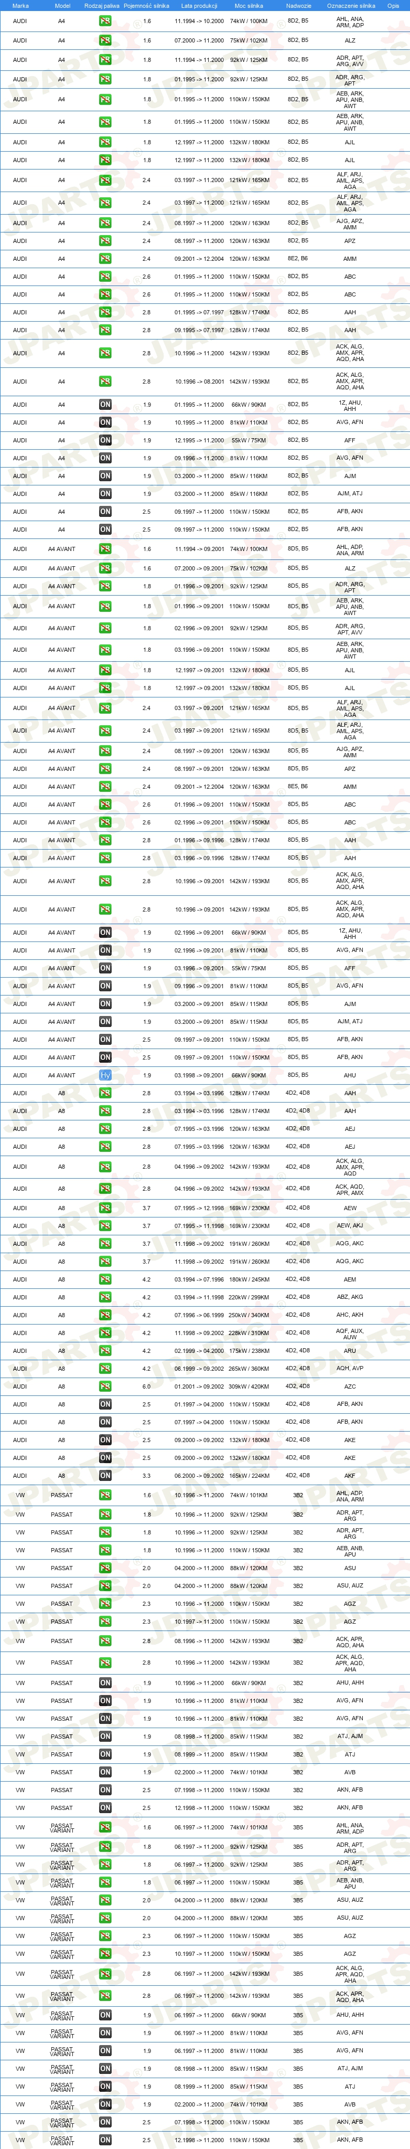
Task: Click ON diesel icon in A8 3.3 AKF row
Action: (105, 1476)
